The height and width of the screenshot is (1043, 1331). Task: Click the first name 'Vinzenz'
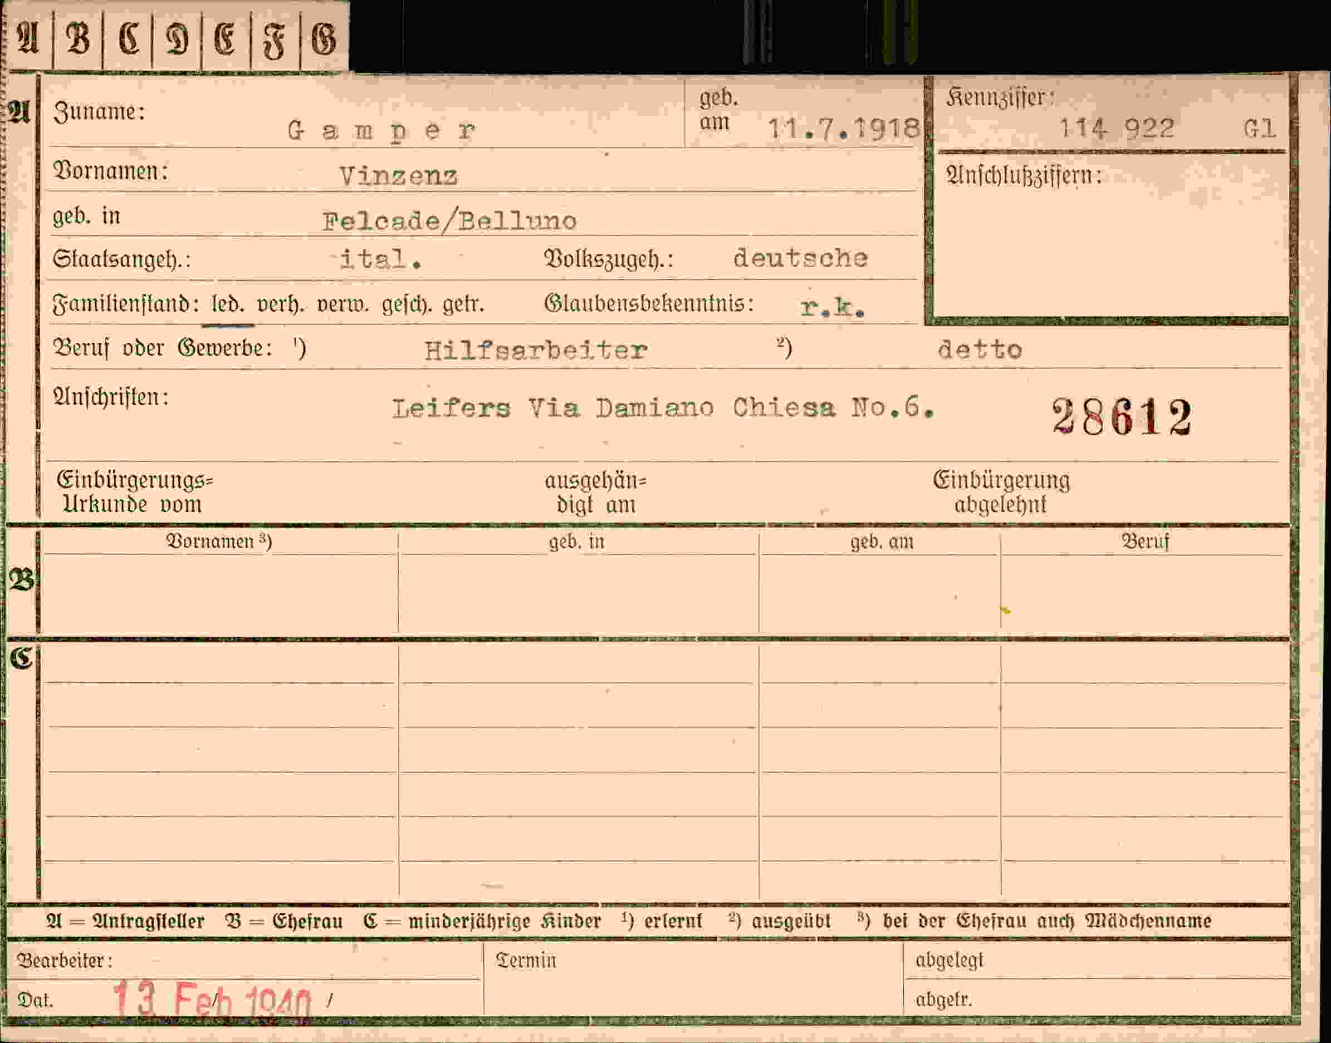(398, 176)
